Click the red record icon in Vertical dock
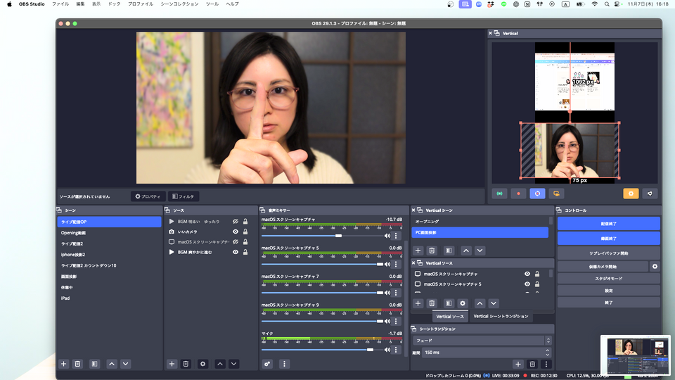 pos(518,194)
